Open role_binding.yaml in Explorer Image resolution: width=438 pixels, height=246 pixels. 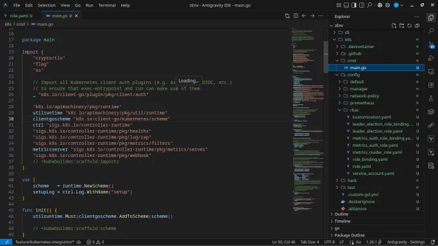click(370, 160)
